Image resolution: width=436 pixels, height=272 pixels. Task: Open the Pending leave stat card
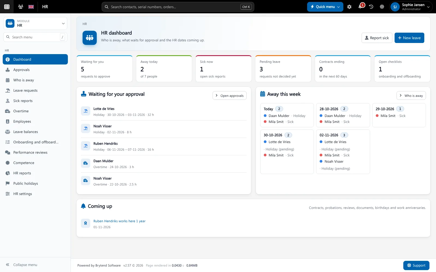(x=283, y=69)
